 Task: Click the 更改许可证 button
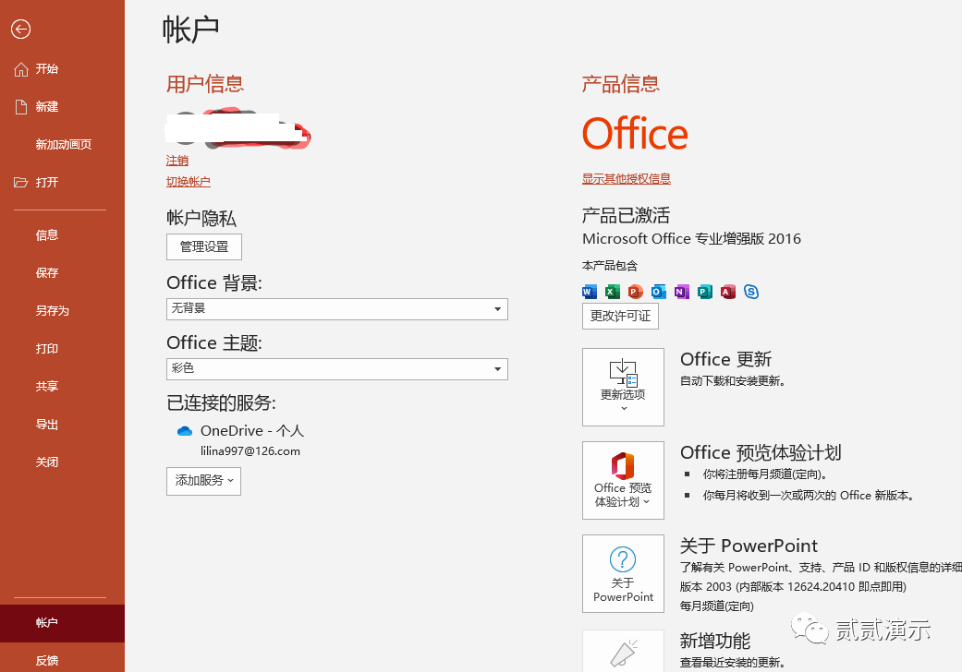pyautogui.click(x=620, y=316)
